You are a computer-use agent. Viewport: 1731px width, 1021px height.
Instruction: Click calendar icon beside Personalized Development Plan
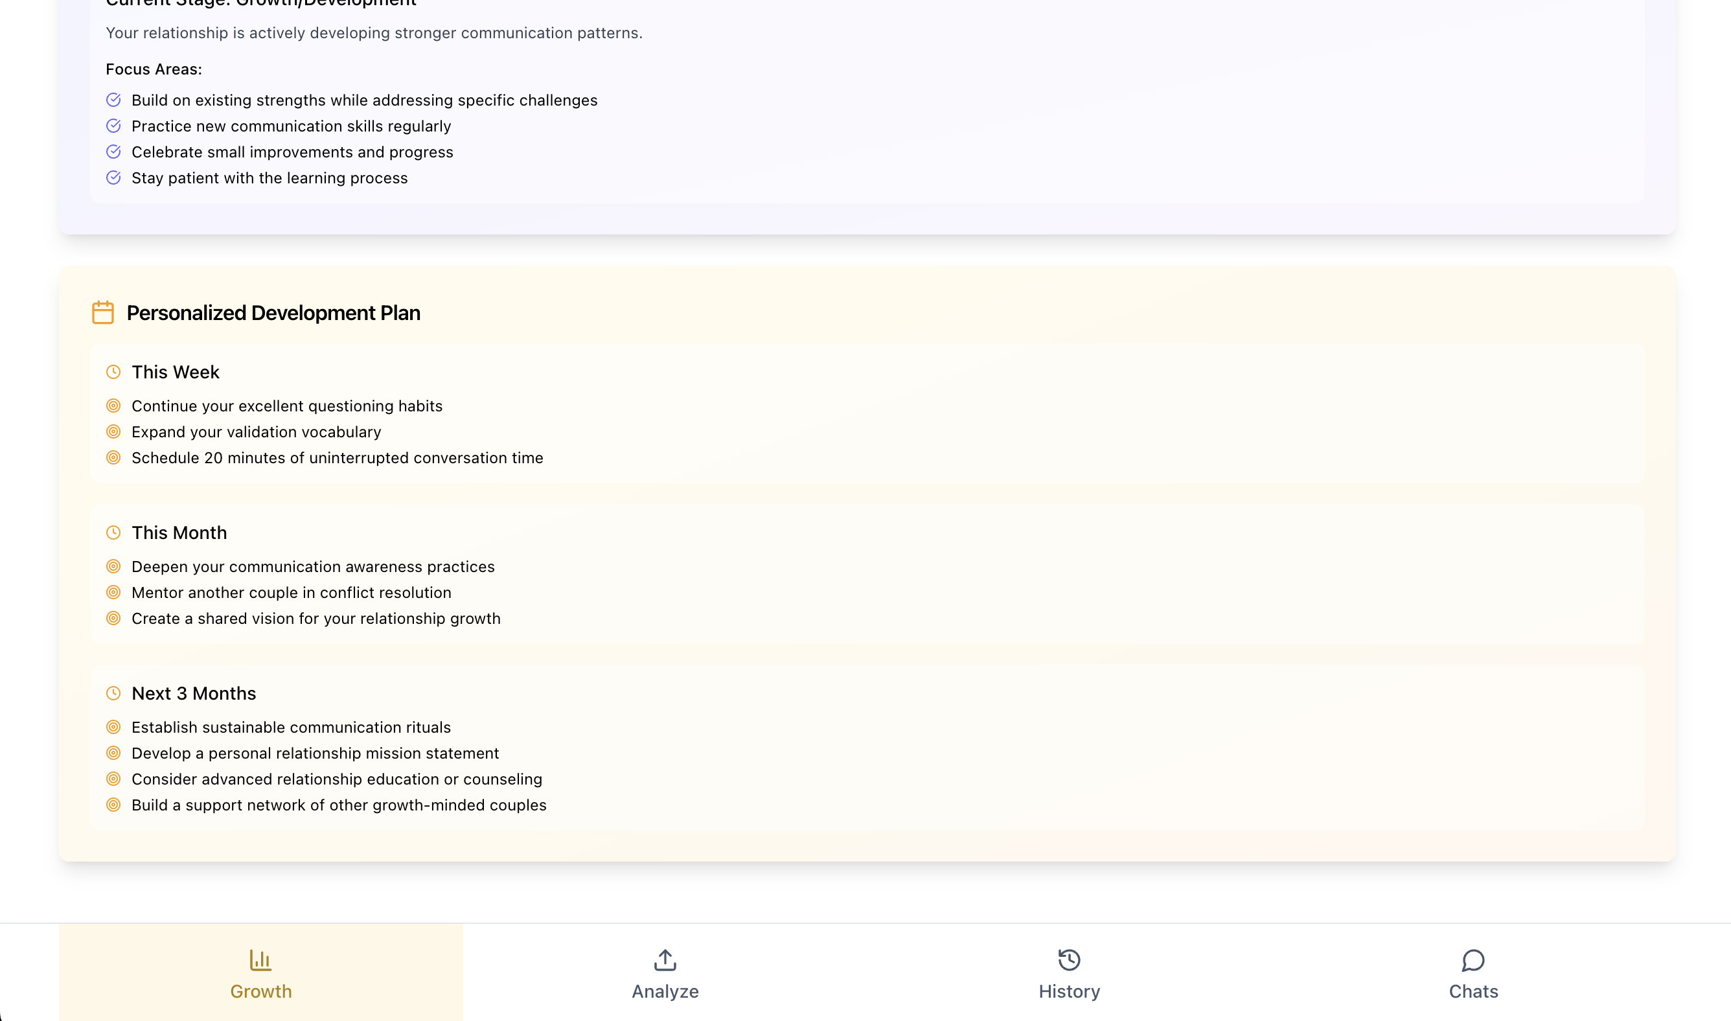103,312
